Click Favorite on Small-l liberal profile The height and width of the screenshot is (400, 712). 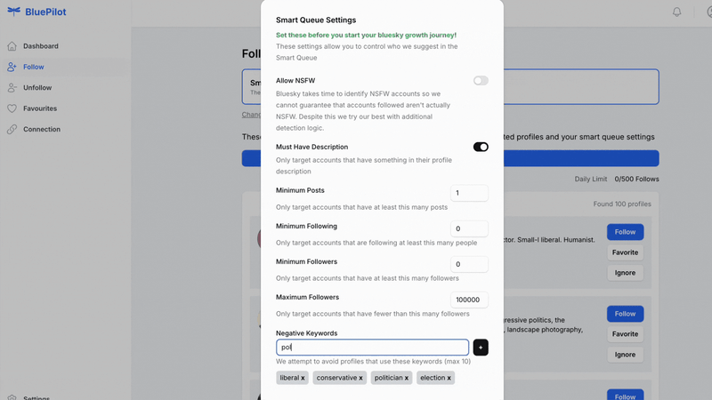coord(625,252)
